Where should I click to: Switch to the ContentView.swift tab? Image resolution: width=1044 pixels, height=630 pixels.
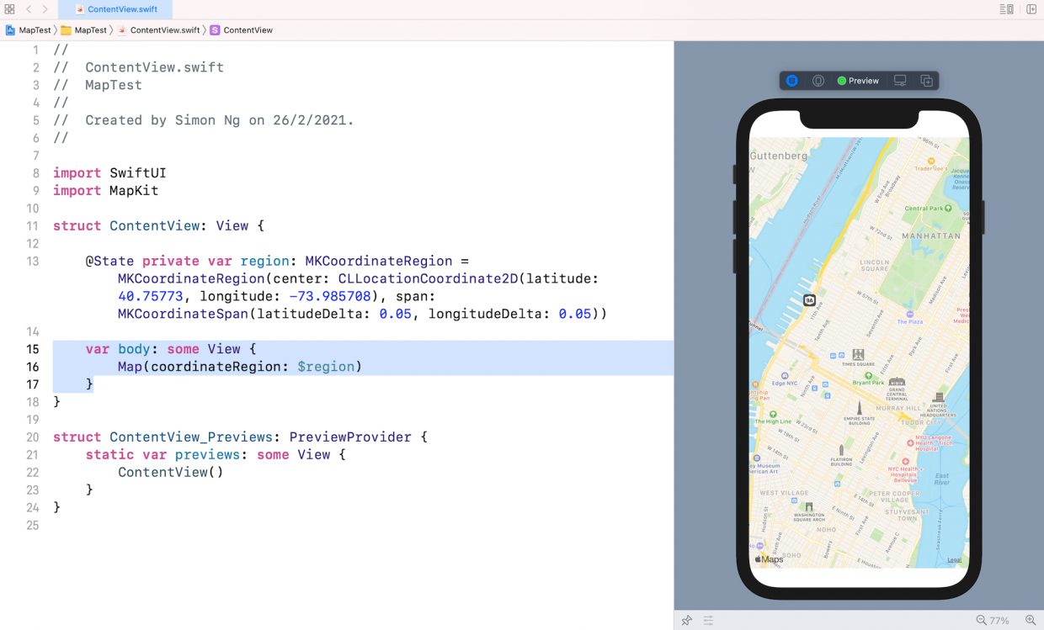[115, 10]
